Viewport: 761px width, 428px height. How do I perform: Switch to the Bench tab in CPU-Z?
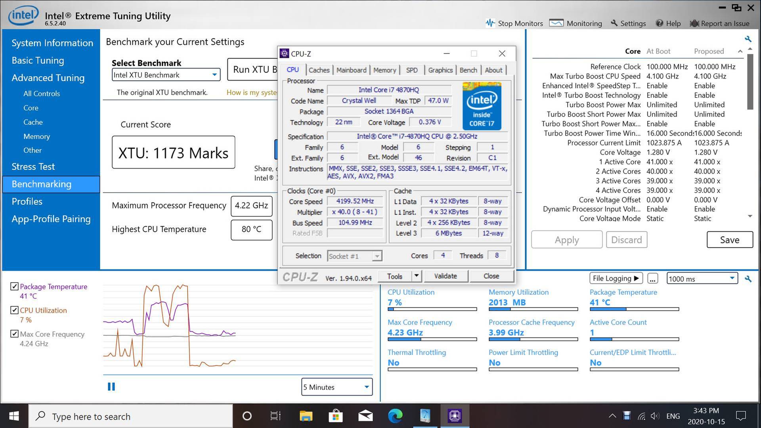pos(468,70)
